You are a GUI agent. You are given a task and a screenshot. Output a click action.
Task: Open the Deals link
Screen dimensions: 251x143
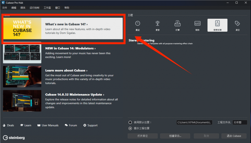click(x=8, y=125)
